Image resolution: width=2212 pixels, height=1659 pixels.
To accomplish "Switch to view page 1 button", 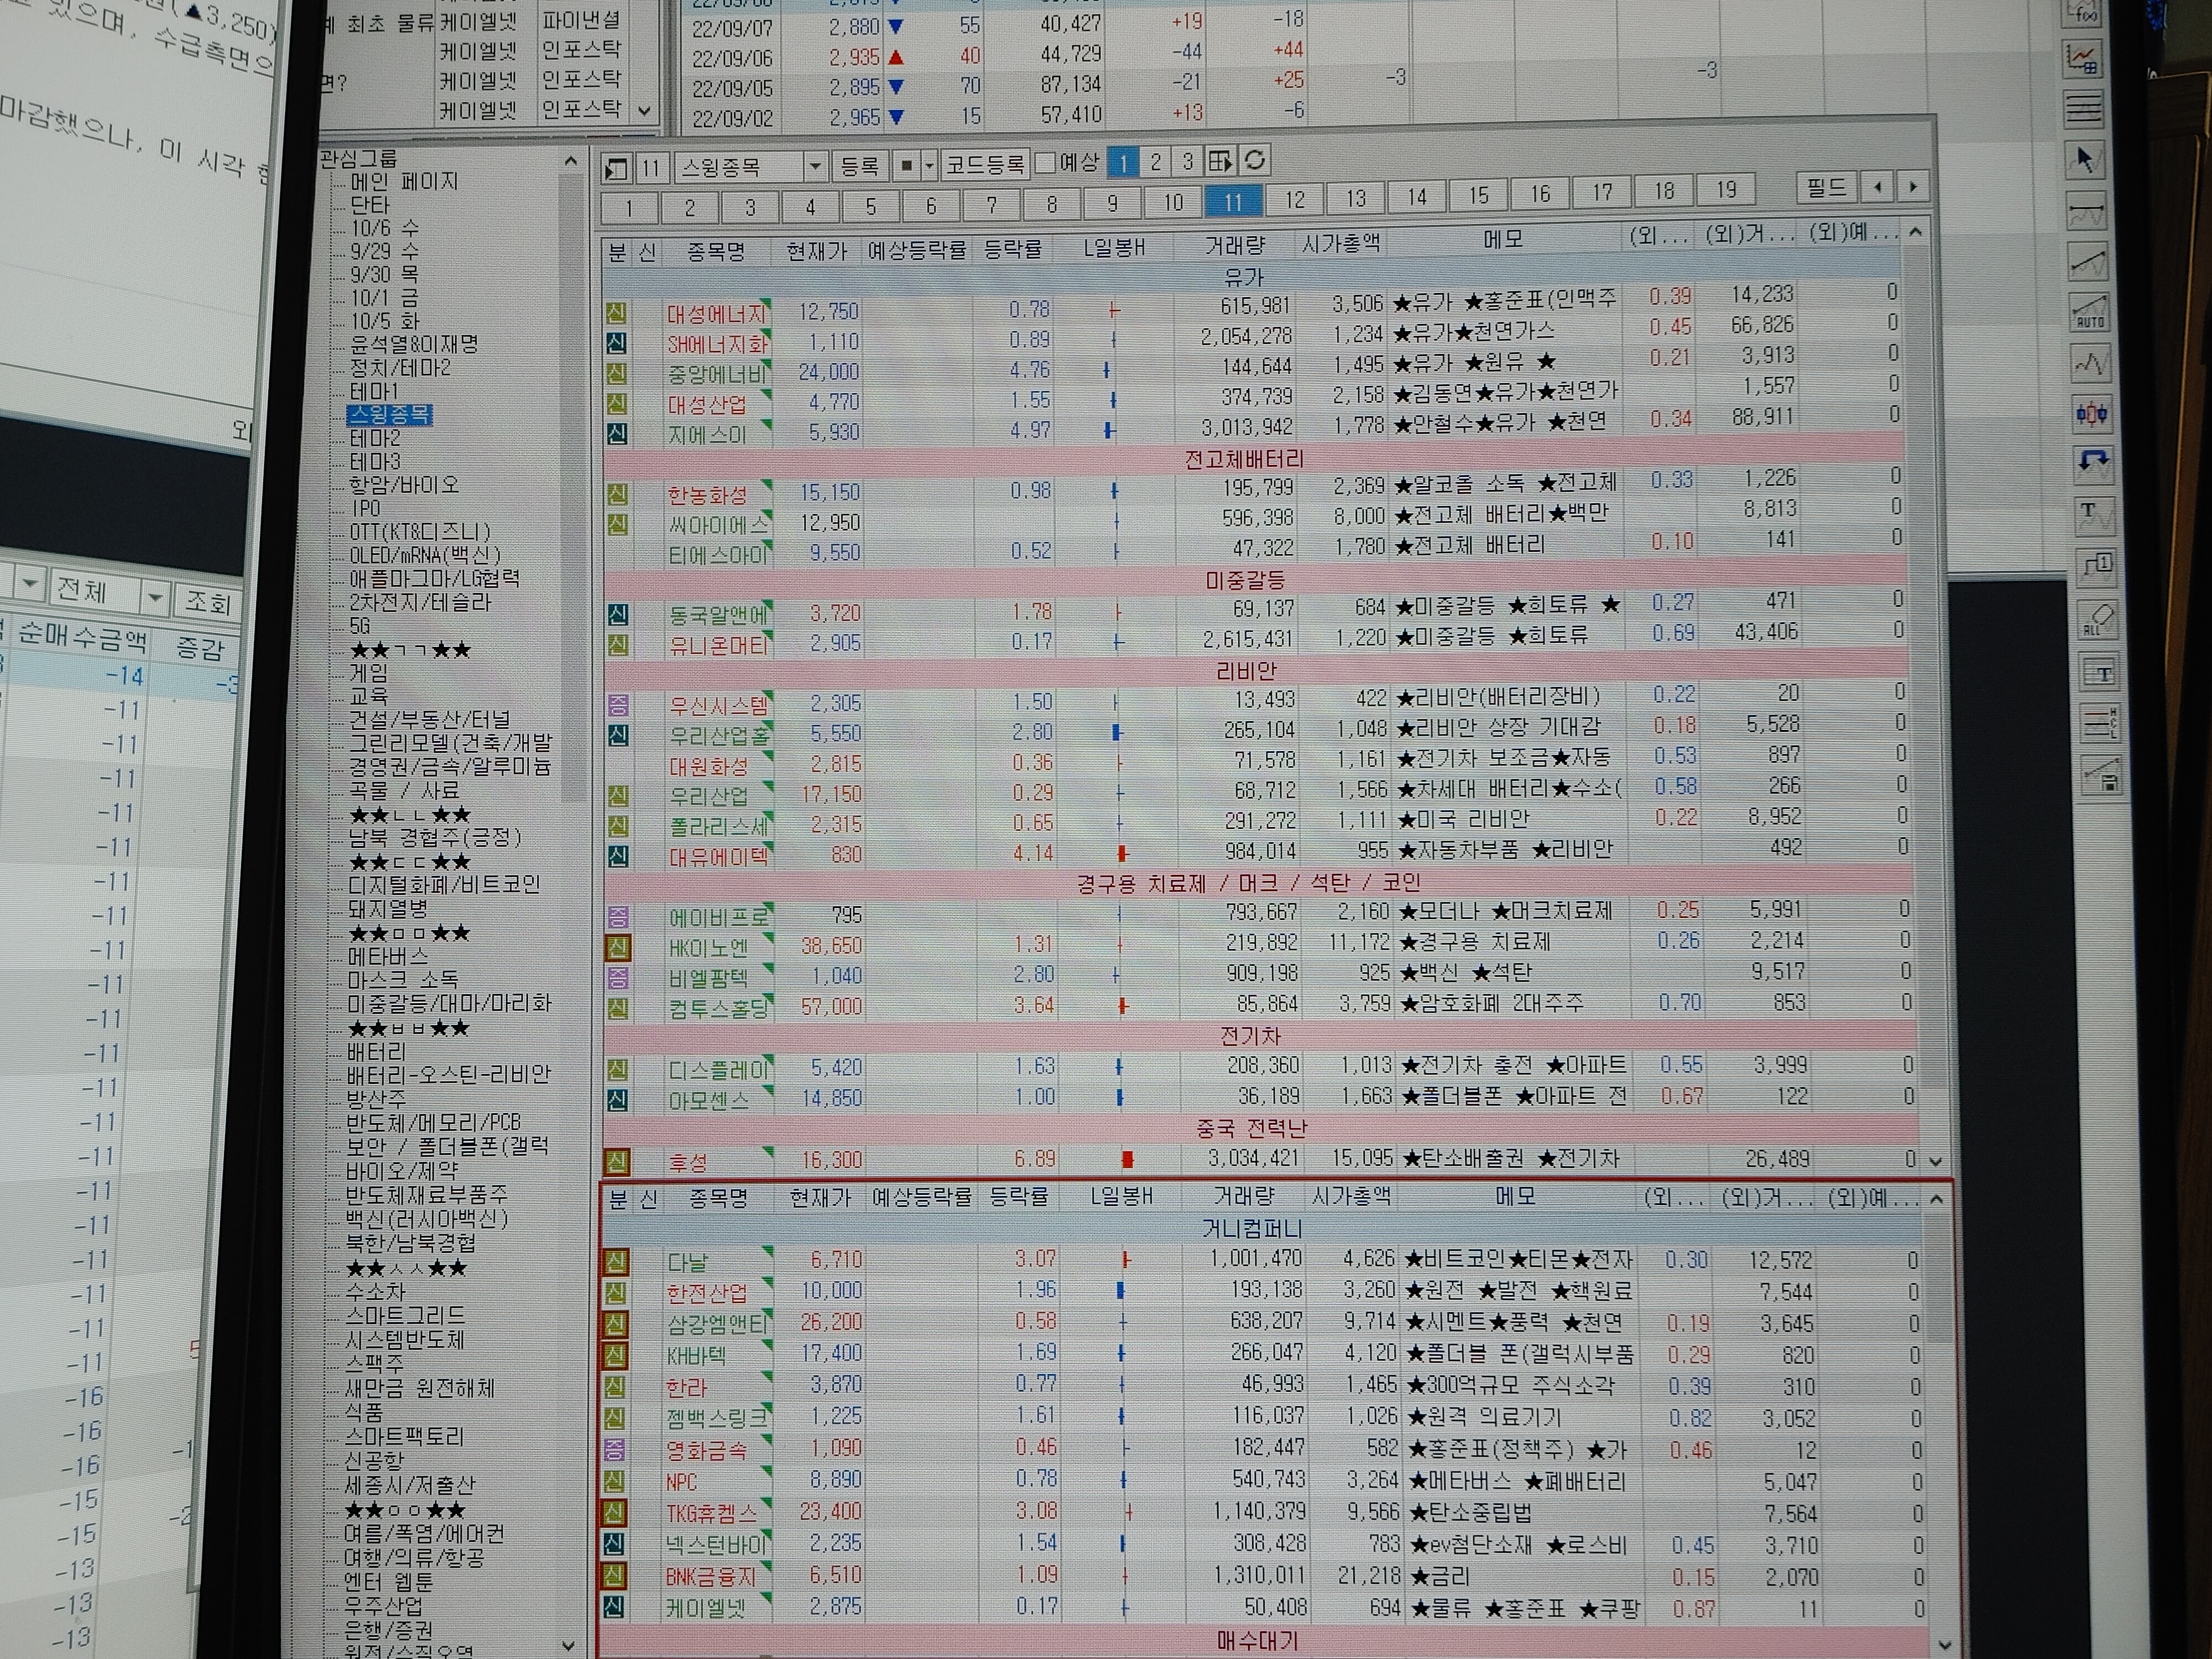I will [1123, 162].
